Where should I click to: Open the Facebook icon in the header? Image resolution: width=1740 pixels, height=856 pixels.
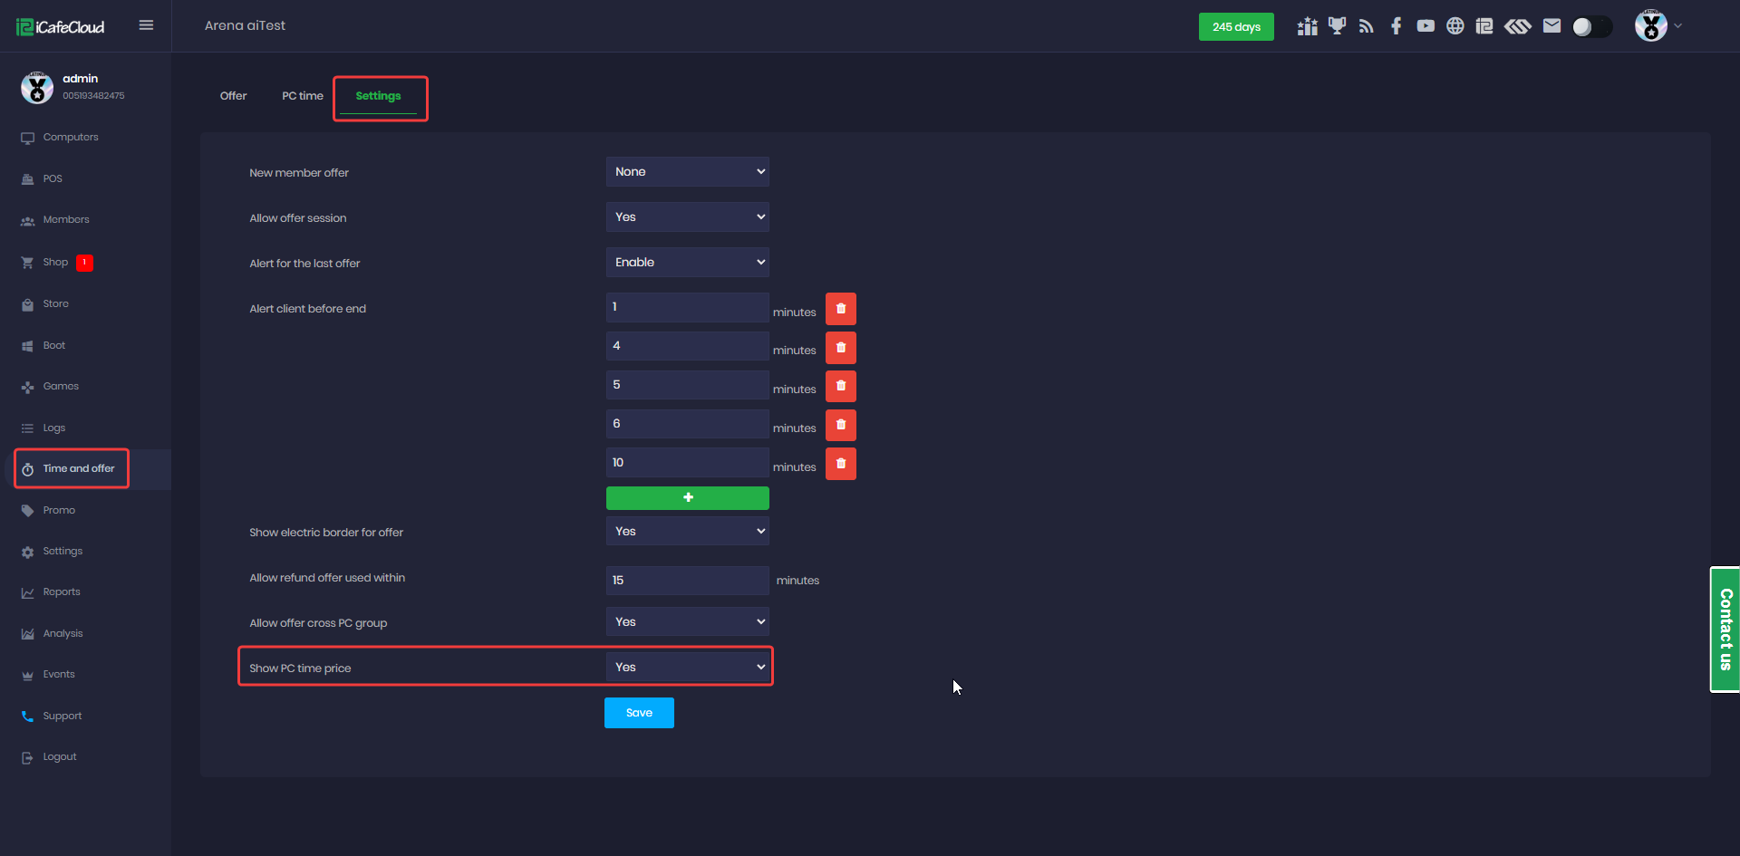(1396, 26)
